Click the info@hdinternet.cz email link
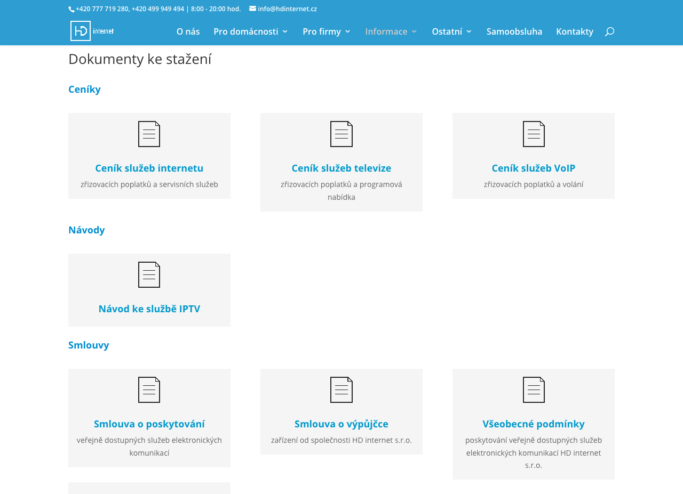The width and height of the screenshot is (683, 494). [287, 9]
